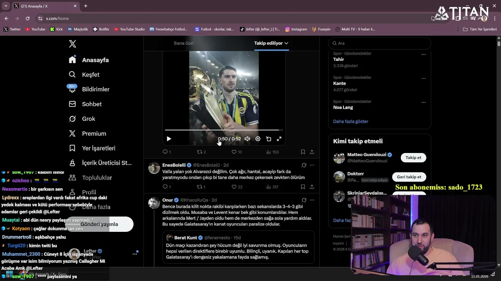This screenshot has width=501, height=281.
Task: View EnesBolelli post analytics 317
Action: pos(272,187)
